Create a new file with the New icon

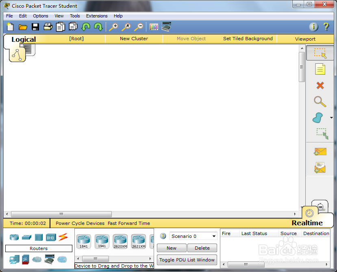10,27
